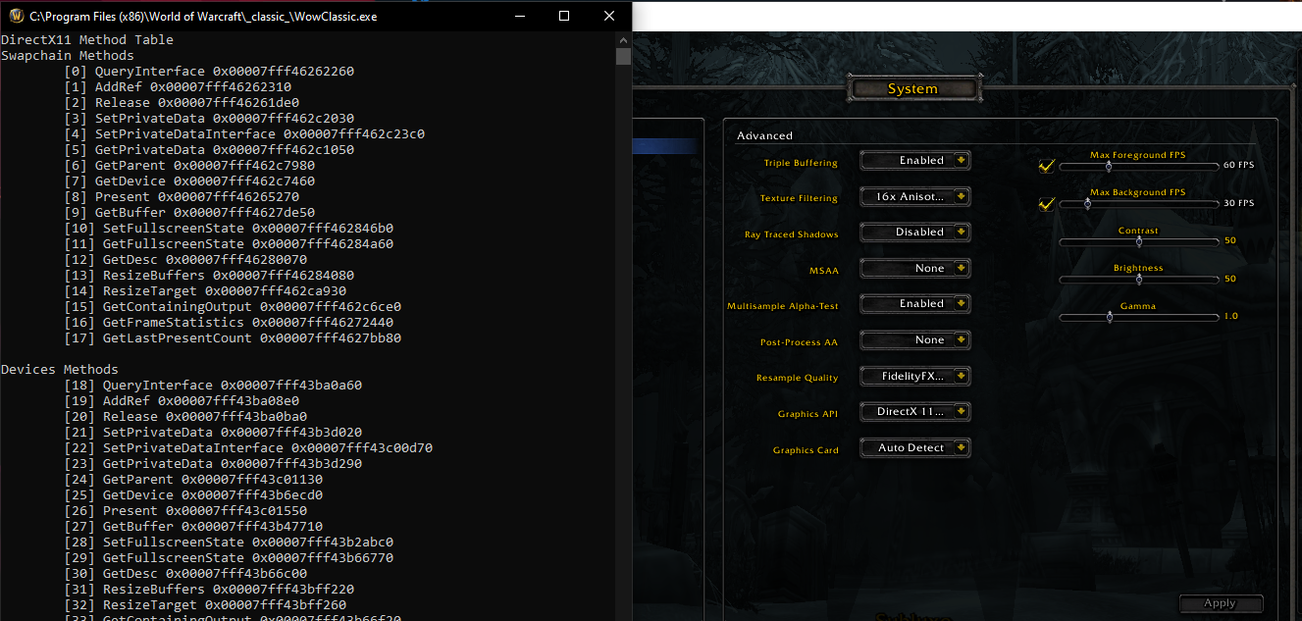The image size is (1302, 621).
Task: Click the Contrast slider handle
Action: point(1138,241)
